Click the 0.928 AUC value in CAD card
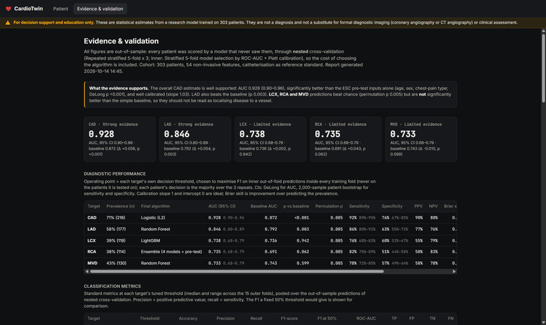 [x=102, y=134]
